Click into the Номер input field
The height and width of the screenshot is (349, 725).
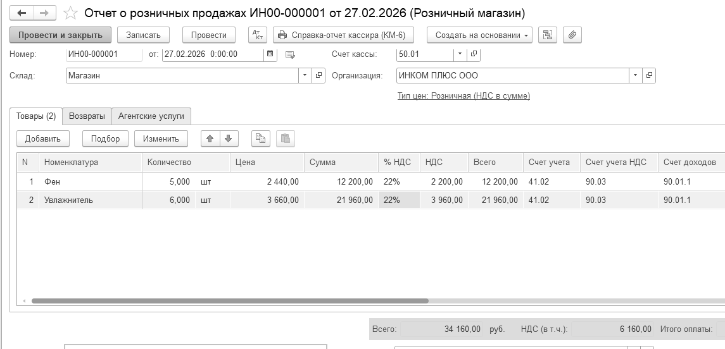pyautogui.click(x=104, y=54)
